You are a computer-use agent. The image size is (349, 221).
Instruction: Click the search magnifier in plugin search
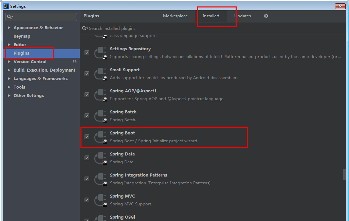(x=85, y=28)
